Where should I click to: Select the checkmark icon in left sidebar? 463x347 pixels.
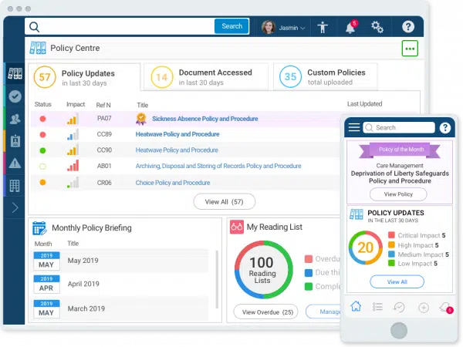pos(15,97)
